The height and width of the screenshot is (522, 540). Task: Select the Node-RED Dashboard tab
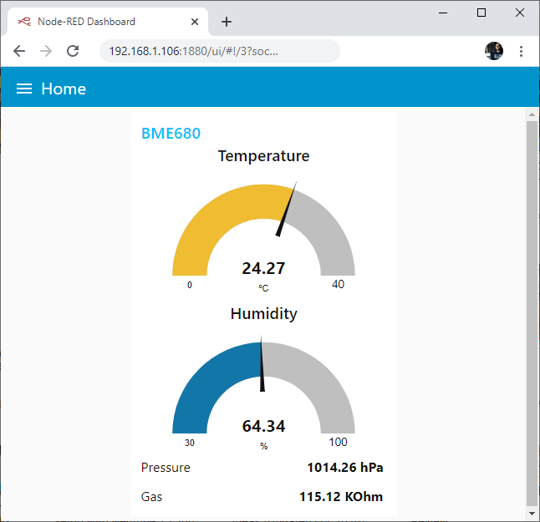(x=100, y=22)
